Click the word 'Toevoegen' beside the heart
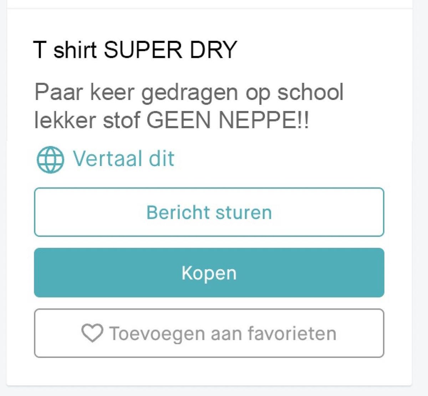Screen dimensions: 428x396 pos(157,334)
